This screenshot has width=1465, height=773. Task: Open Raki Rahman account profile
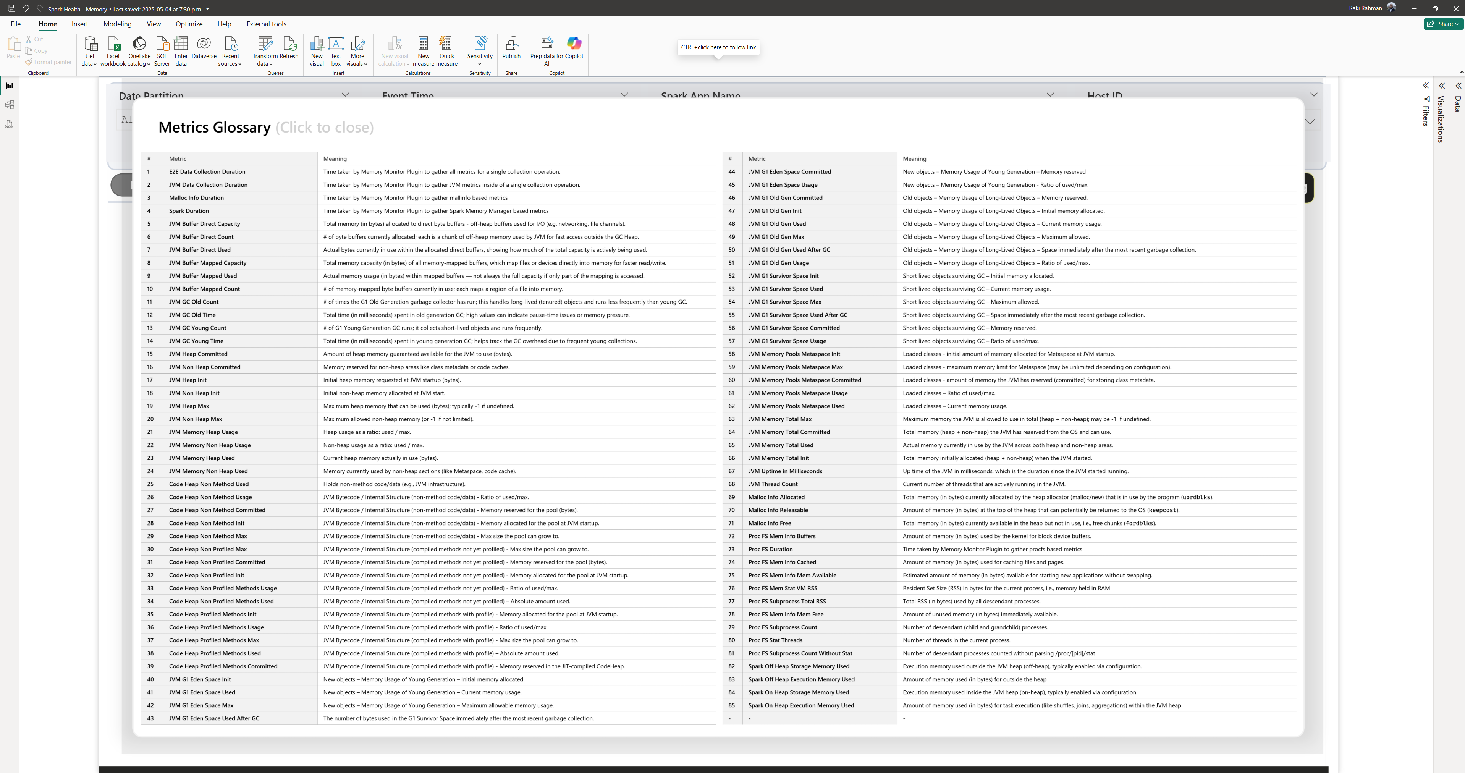click(x=1372, y=8)
